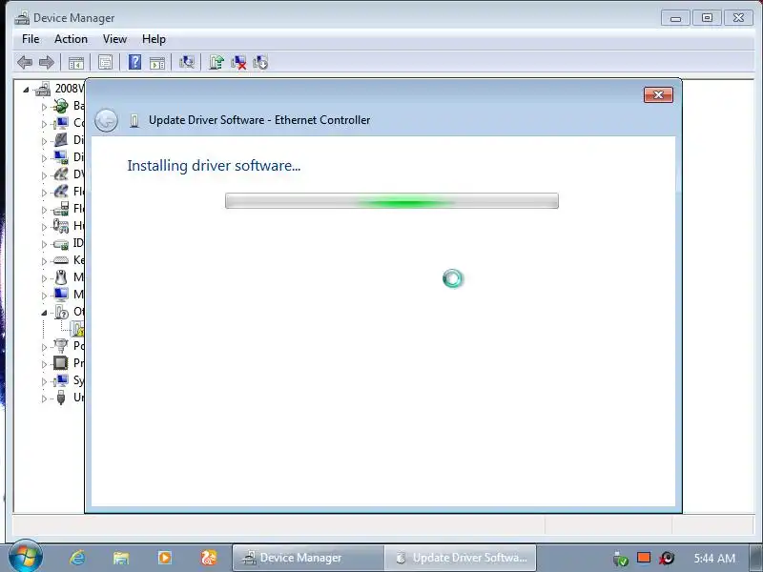Viewport: 763px width, 572px height.
Task: Expand the System devices (Sy) node
Action: click(x=44, y=381)
